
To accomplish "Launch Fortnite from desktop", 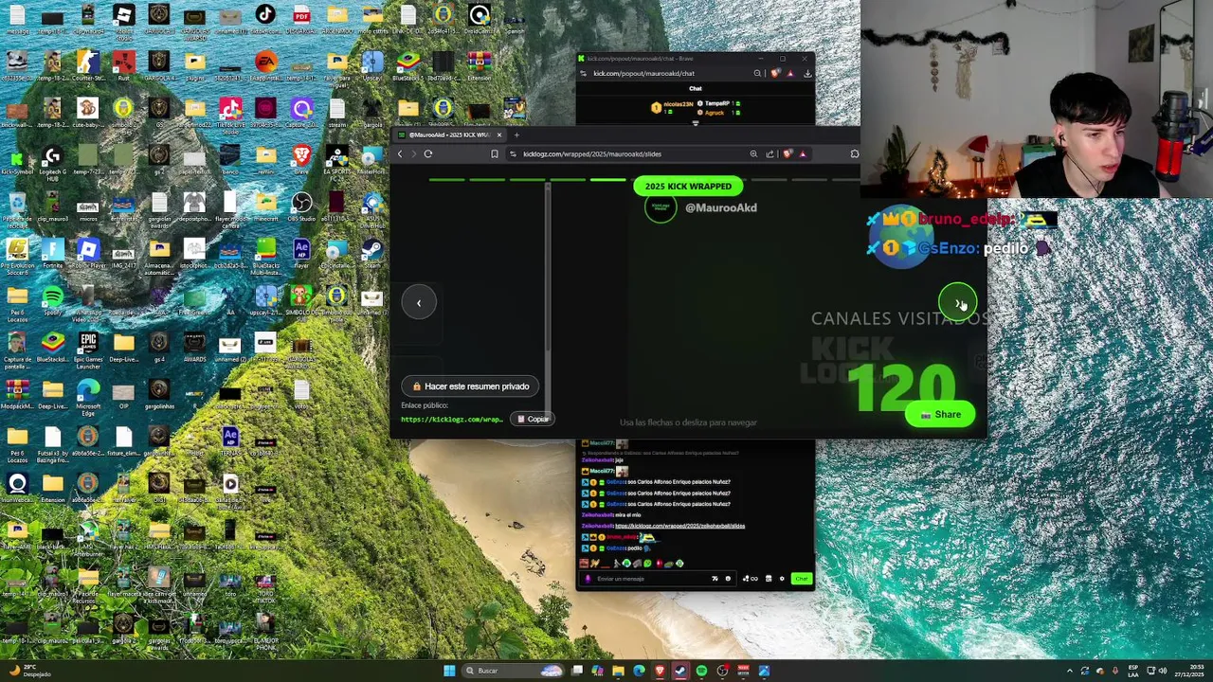I will click(x=53, y=254).
